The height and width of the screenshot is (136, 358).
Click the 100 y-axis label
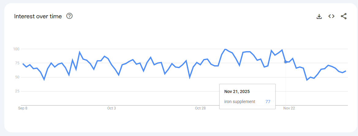[16, 49]
